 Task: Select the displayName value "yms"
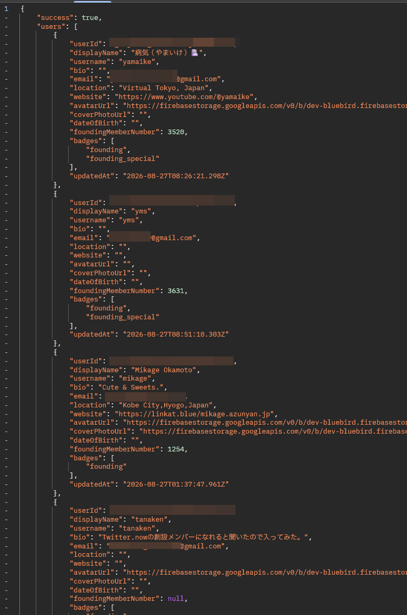[141, 211]
